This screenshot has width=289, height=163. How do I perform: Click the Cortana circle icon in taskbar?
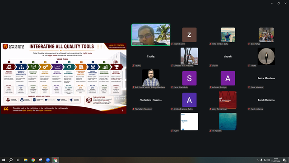pyautogui.click(x=18, y=160)
